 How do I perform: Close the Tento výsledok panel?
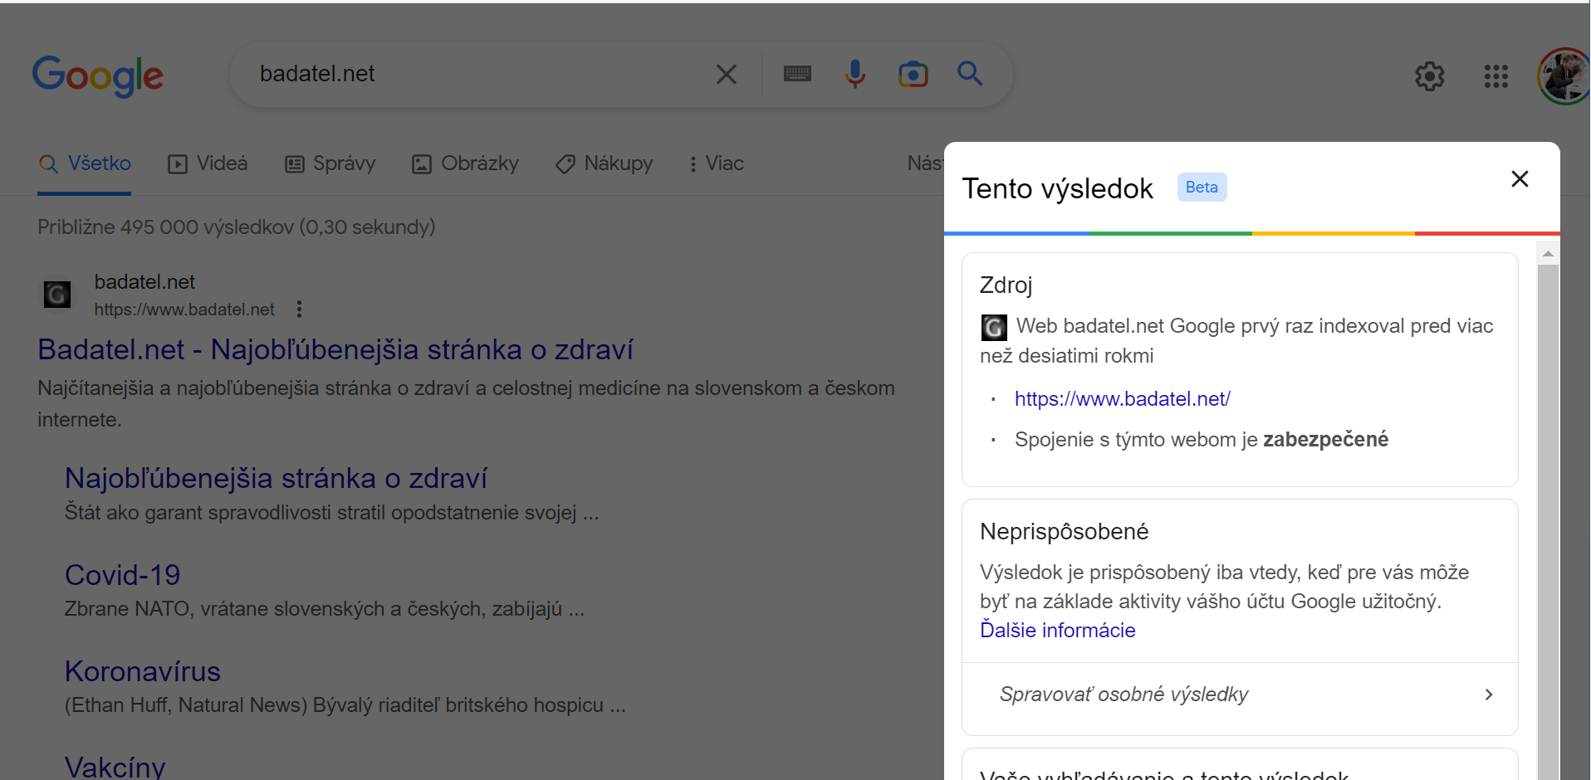pyautogui.click(x=1520, y=179)
